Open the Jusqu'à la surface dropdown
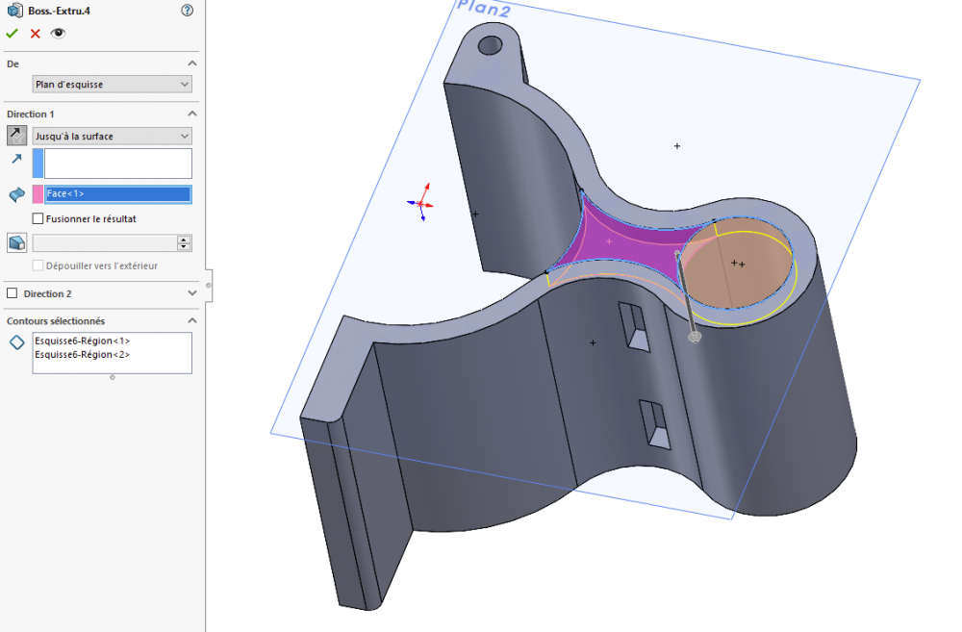 [x=112, y=137]
